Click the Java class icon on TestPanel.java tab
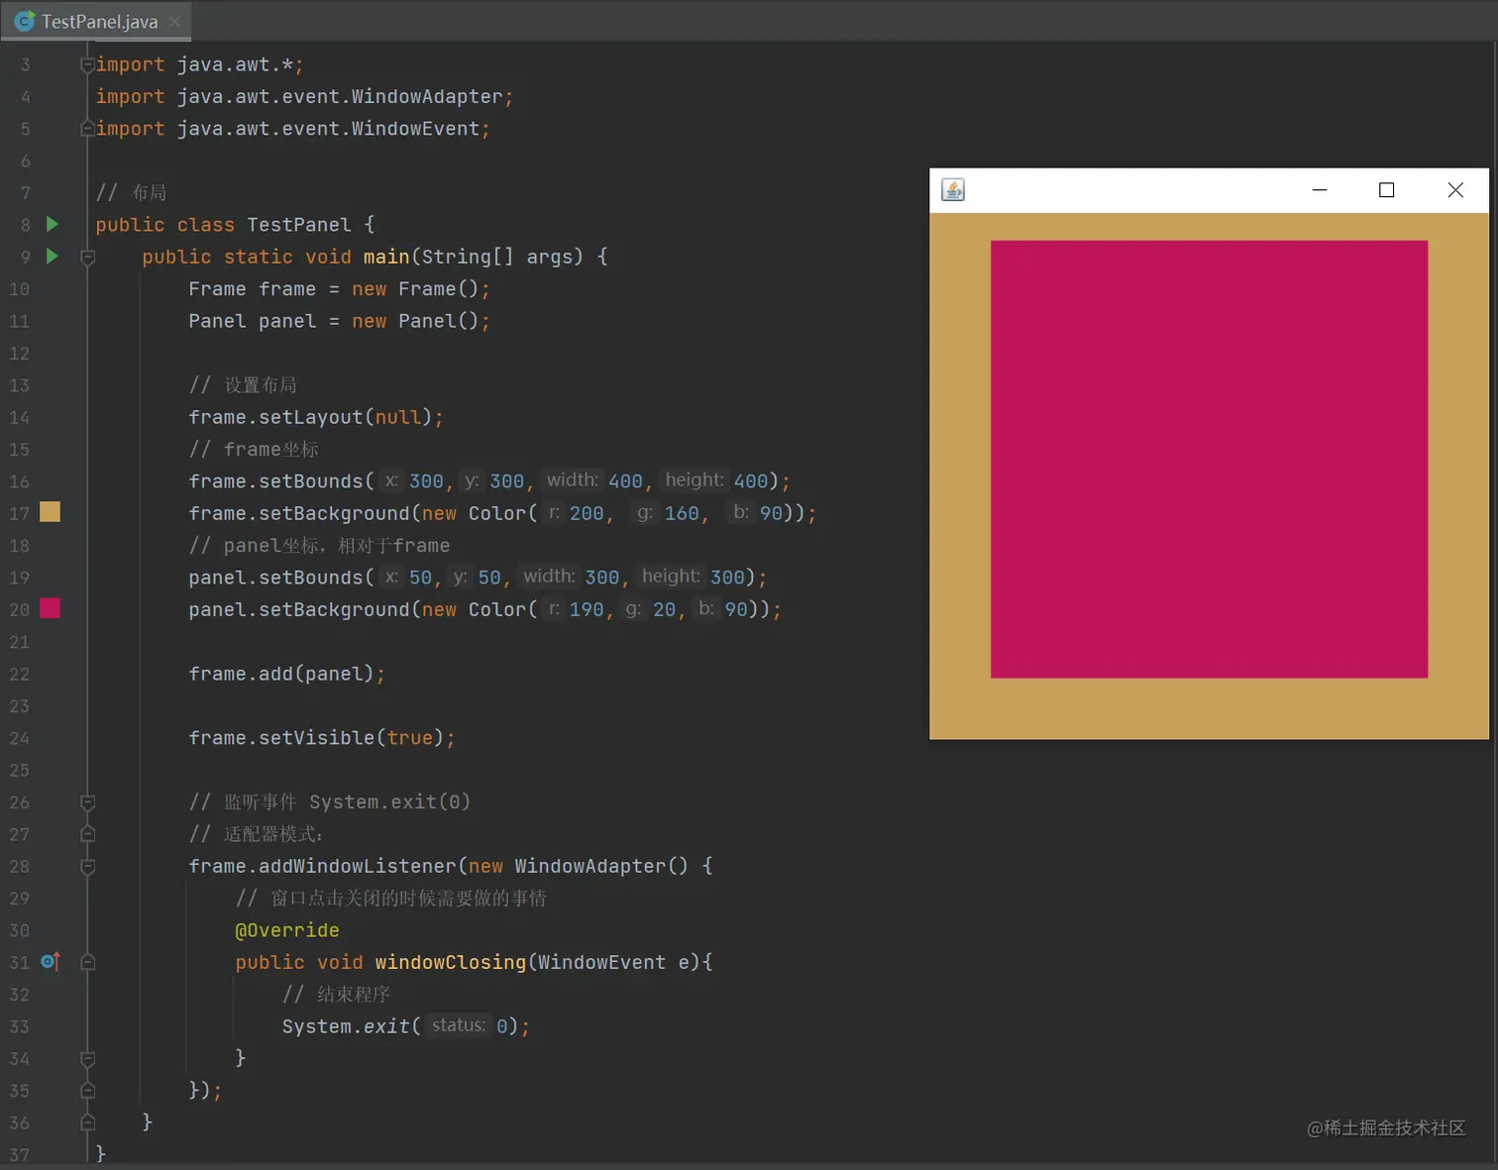The height and width of the screenshot is (1170, 1498). click(x=25, y=21)
